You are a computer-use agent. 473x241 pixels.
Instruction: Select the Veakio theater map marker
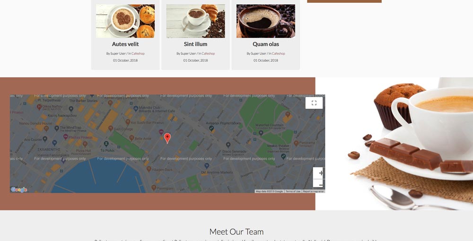(283, 156)
